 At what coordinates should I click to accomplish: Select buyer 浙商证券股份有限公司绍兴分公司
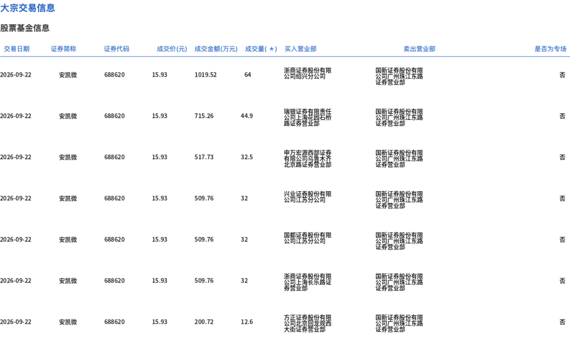pyautogui.click(x=308, y=74)
